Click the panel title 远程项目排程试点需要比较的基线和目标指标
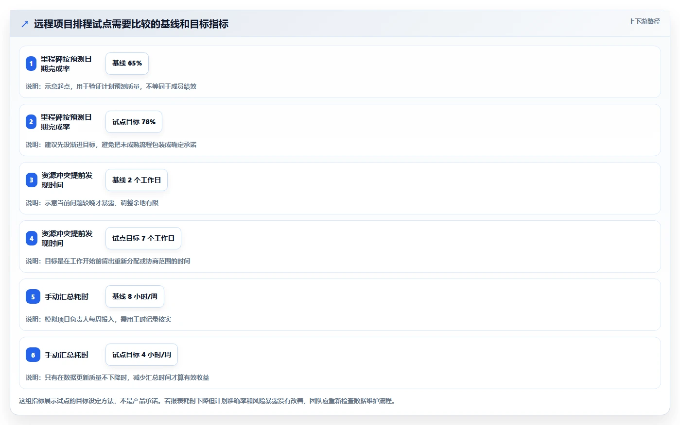The image size is (680, 425). point(131,24)
